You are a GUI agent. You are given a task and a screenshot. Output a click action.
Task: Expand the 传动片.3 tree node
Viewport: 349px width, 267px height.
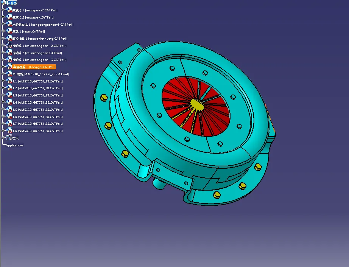[3, 59]
